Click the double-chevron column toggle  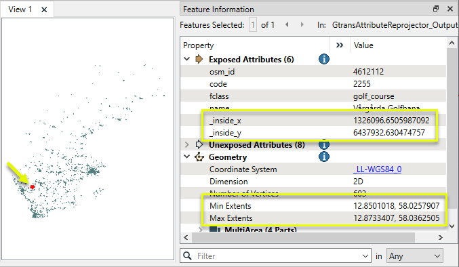340,45
